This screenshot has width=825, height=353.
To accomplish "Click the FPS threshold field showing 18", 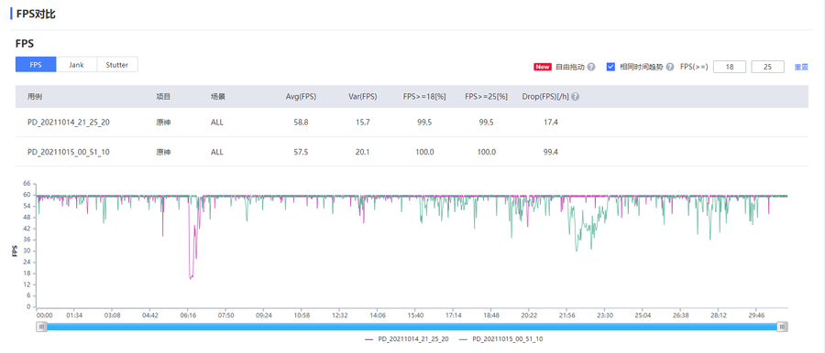I will 730,67.
